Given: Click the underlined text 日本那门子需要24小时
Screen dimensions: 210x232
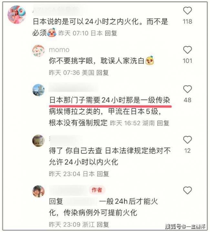Looking at the screenshot, I should point(87,100).
